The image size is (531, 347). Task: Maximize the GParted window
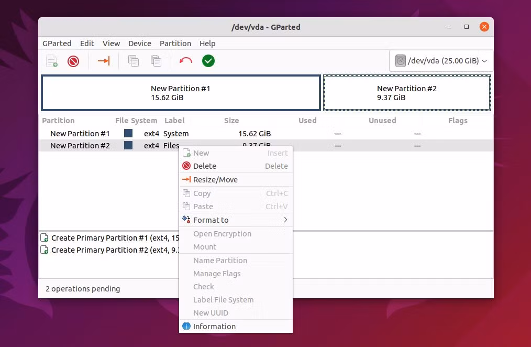tap(466, 27)
